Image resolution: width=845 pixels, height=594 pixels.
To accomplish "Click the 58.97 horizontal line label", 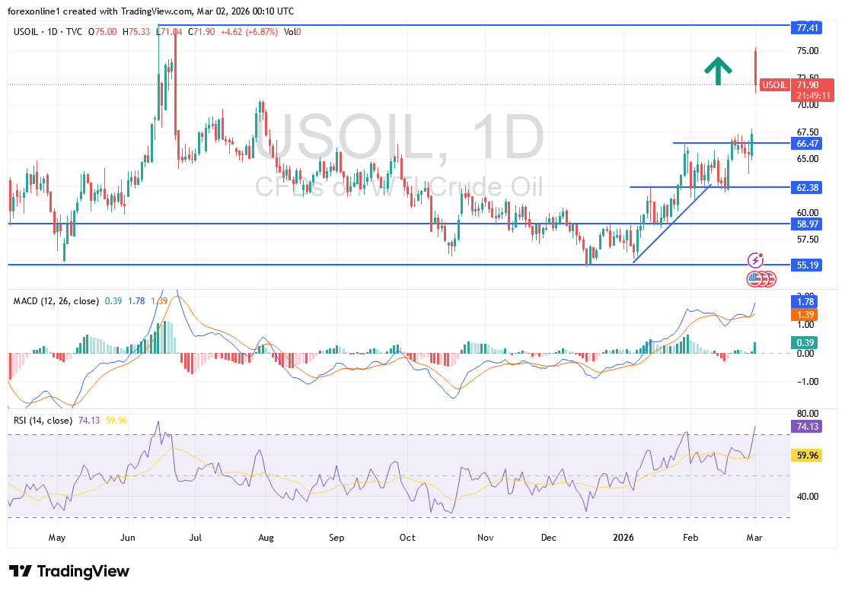I will pos(807,224).
